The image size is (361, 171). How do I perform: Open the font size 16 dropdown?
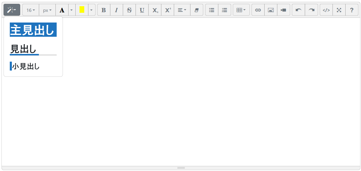click(x=31, y=10)
